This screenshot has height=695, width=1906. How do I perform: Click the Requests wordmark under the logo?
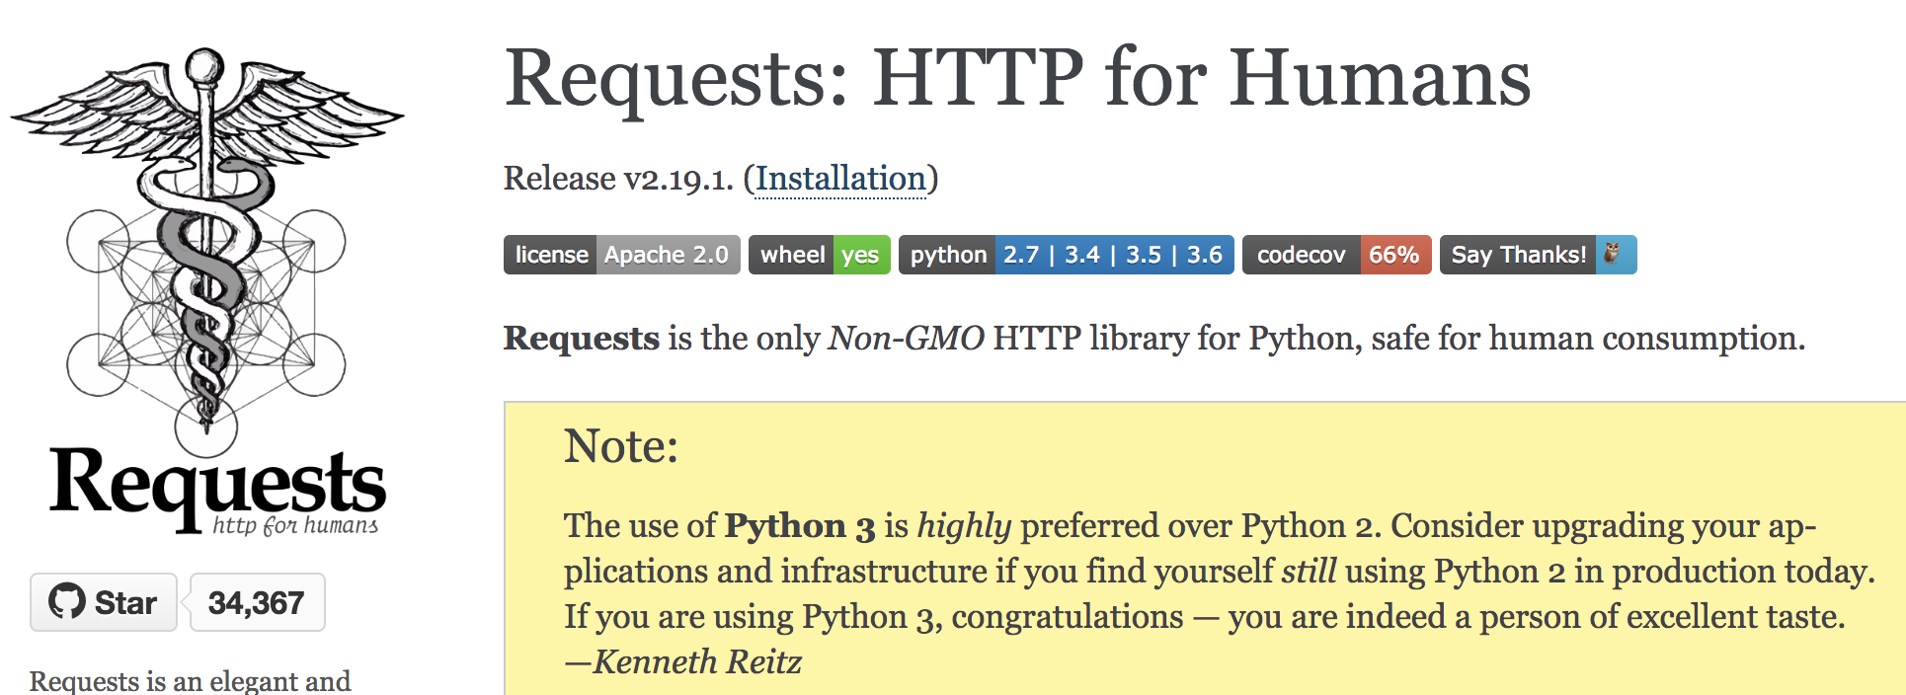click(217, 484)
